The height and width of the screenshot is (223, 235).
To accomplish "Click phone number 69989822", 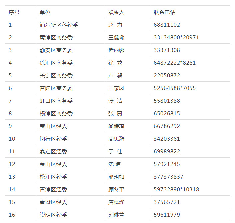I will click(x=167, y=152).
